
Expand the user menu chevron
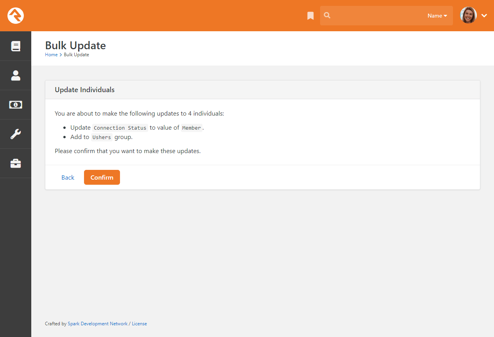click(x=484, y=16)
